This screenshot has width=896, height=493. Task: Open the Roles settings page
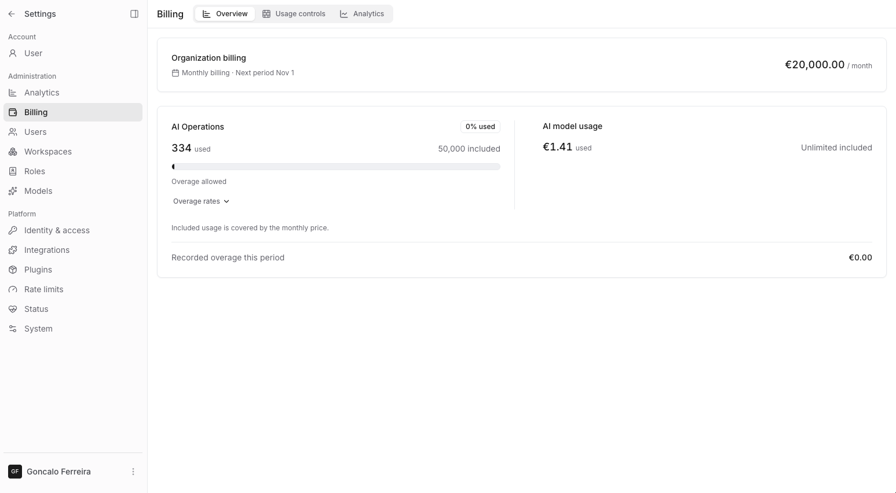pyautogui.click(x=73, y=171)
